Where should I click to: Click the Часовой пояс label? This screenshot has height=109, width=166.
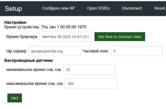(95, 51)
